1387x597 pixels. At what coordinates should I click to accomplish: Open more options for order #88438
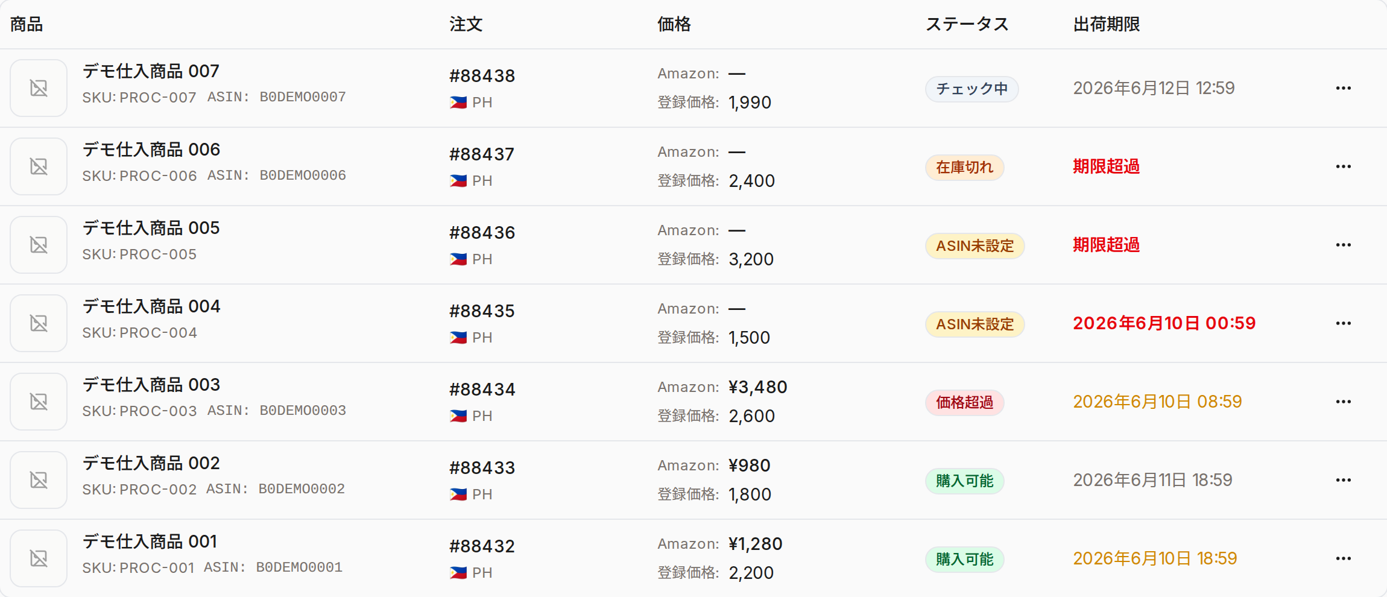click(x=1343, y=88)
